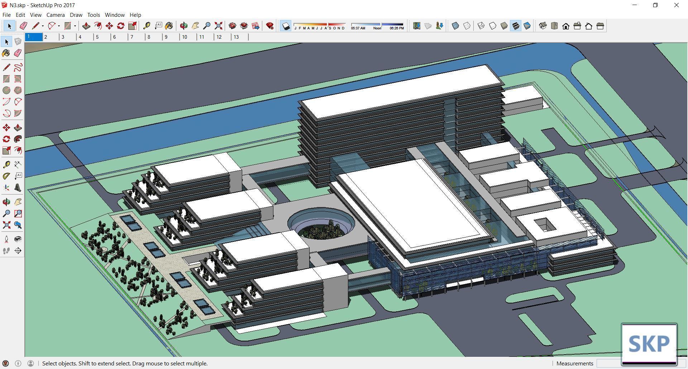Viewport: 688px width, 369px height.
Task: Select Zoom Window tool in left toolbar
Action: click(x=18, y=214)
